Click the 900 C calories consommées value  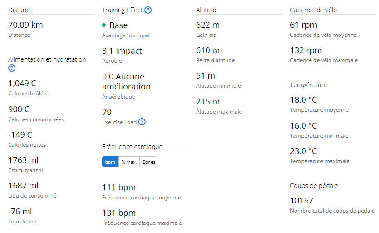coord(19,109)
